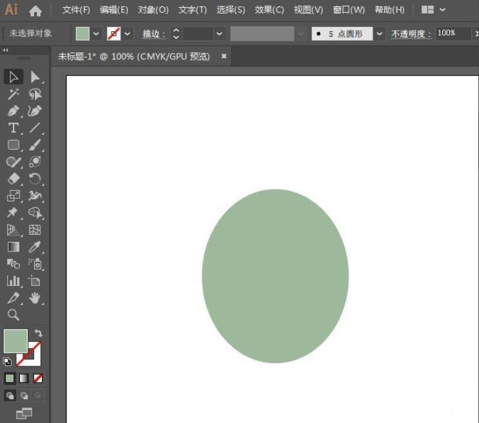The image size is (479, 423).
Task: Swap fill and stroke arrows
Action: 38,333
